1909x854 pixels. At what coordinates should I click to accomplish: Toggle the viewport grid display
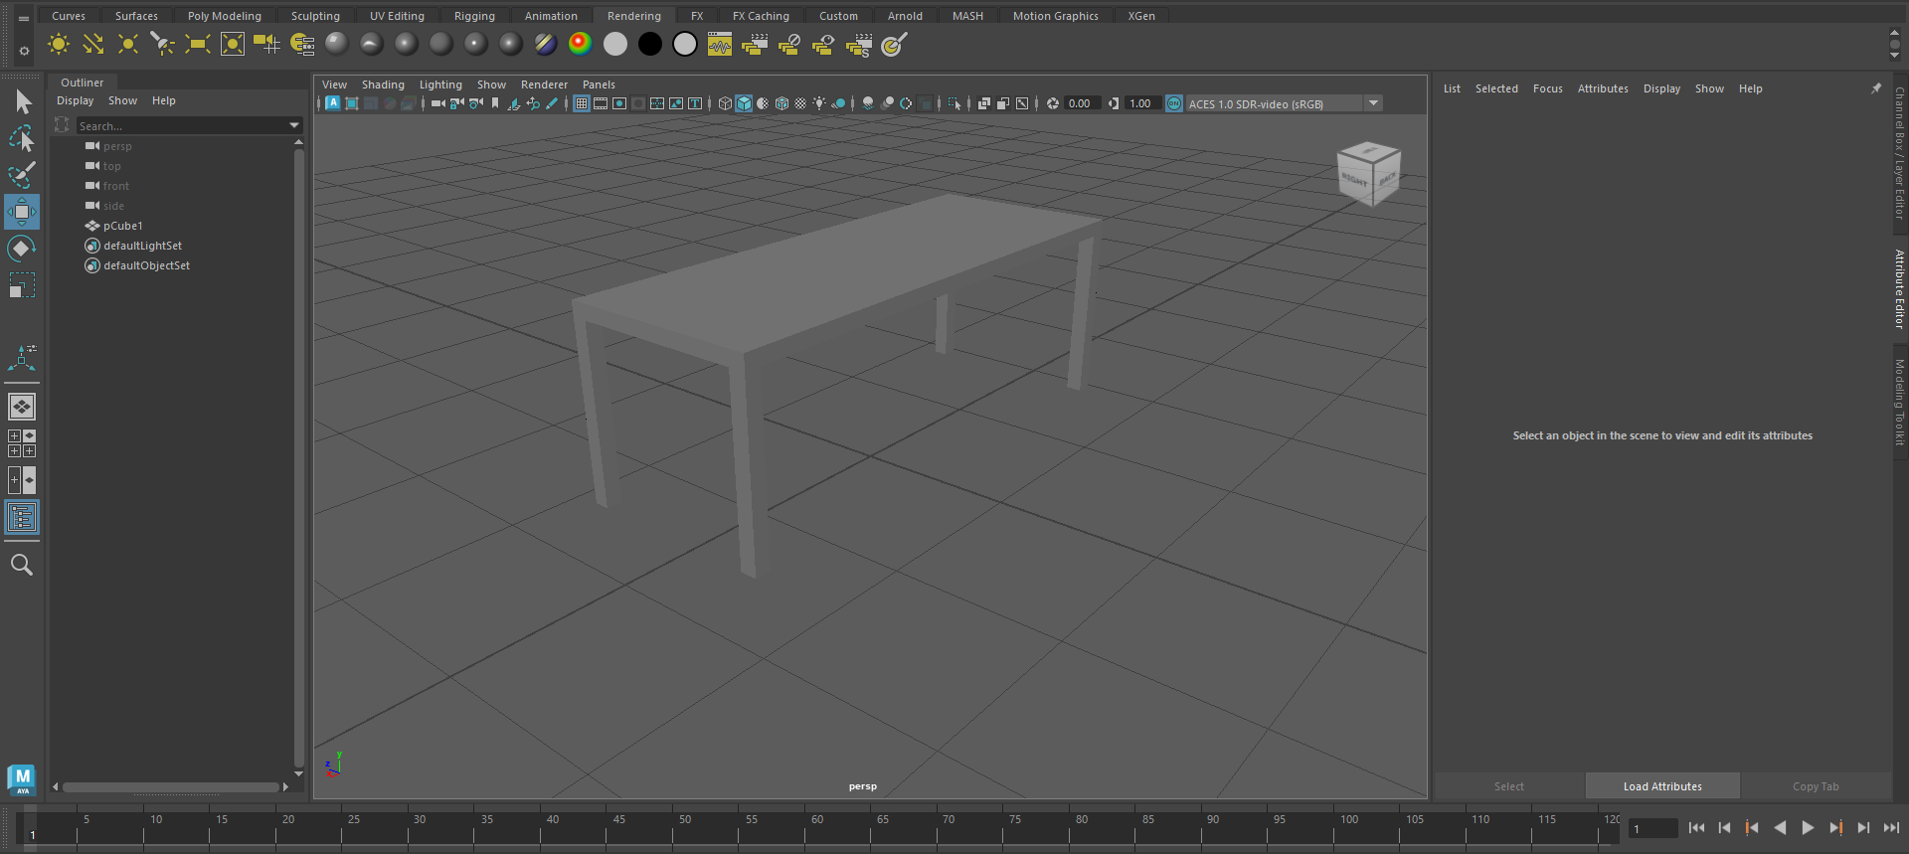[x=582, y=103]
